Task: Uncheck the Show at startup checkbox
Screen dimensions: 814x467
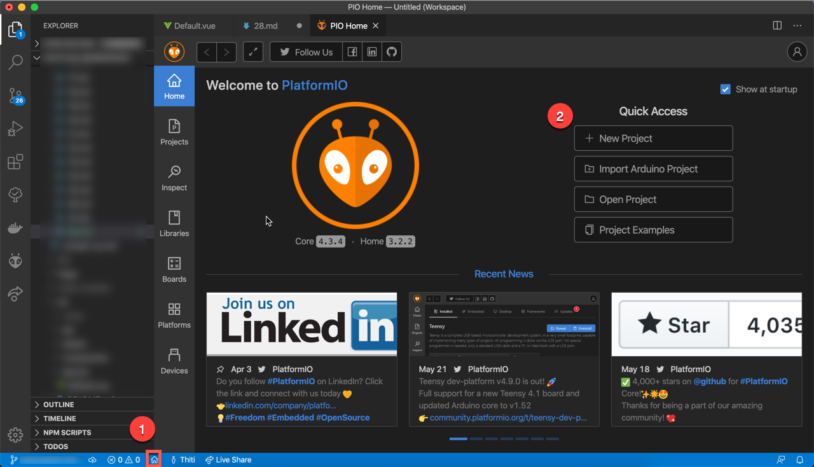Action: (x=725, y=89)
